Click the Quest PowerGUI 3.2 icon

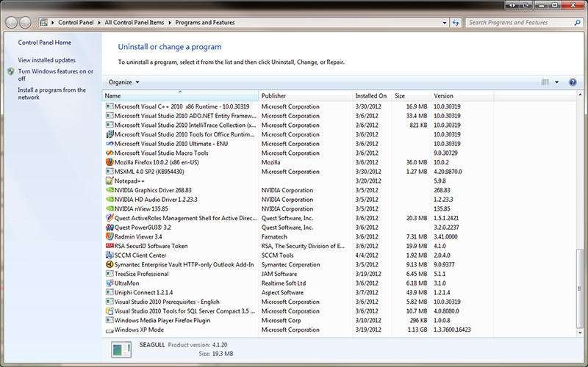(x=110, y=228)
